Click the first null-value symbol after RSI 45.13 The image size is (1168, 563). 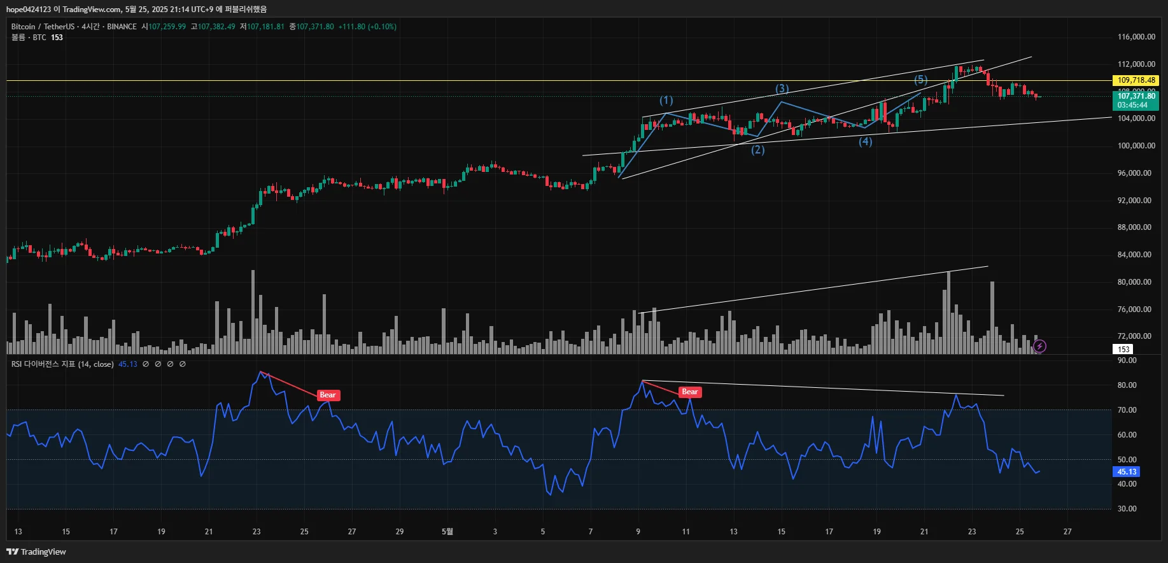146,364
